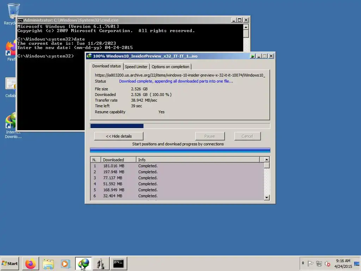
Task: Click the File size value 2.526 GB
Action: pos(139,89)
